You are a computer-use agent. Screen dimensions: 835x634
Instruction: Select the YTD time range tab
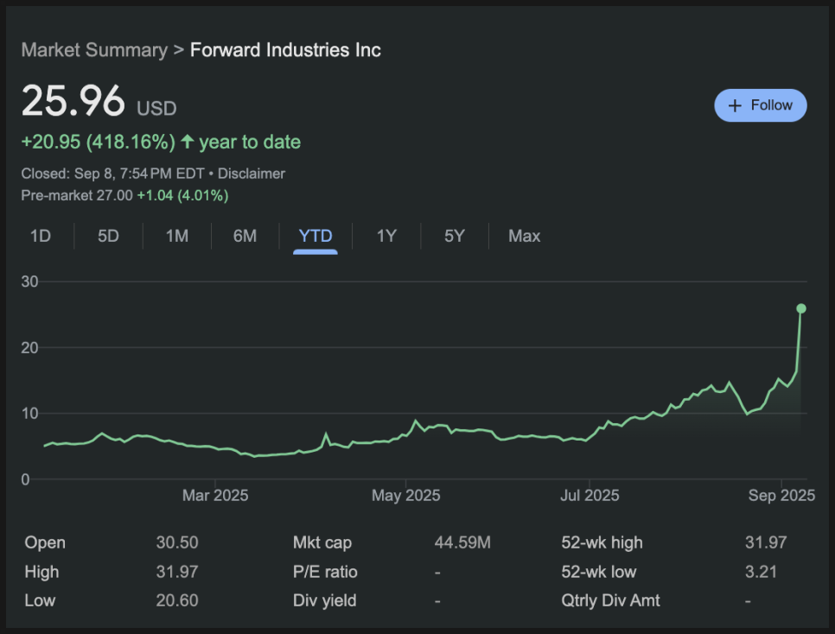point(316,236)
